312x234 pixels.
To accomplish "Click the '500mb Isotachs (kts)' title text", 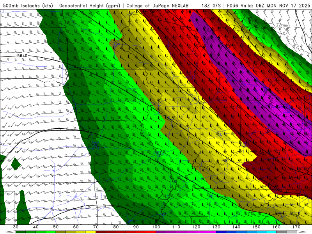I will point(28,5).
